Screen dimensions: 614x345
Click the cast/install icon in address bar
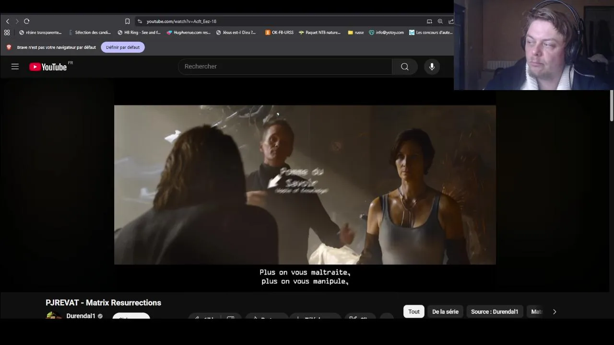(429, 21)
